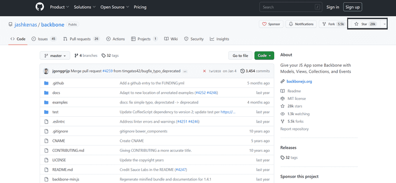Open the backbone repository name link
This screenshot has height=183, width=396.
52,25
